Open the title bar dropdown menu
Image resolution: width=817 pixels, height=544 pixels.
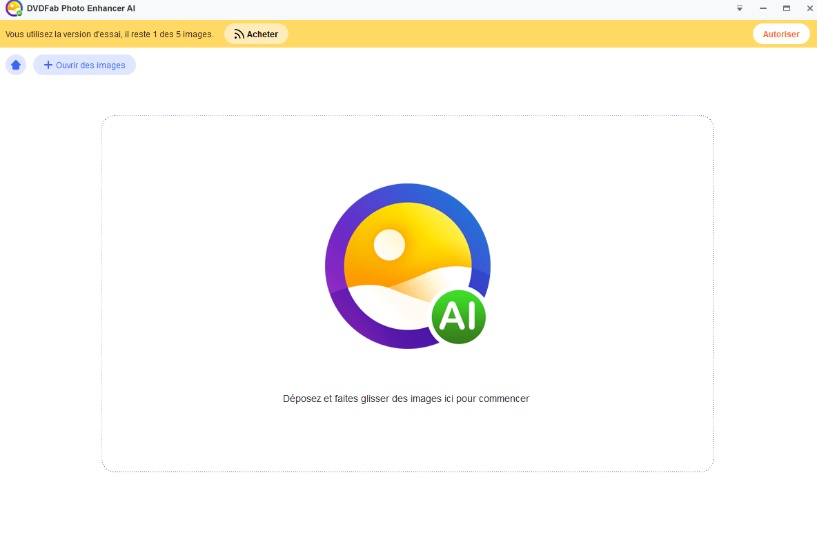pyautogui.click(x=739, y=8)
